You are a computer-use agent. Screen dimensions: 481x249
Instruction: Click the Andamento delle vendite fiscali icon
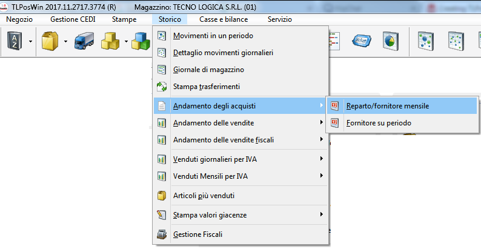(162, 140)
